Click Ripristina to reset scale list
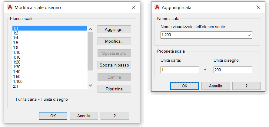This screenshot has height=127, width=269. (x=114, y=89)
